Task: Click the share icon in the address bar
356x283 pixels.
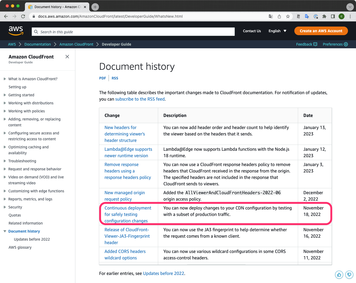Action: tap(279, 16)
